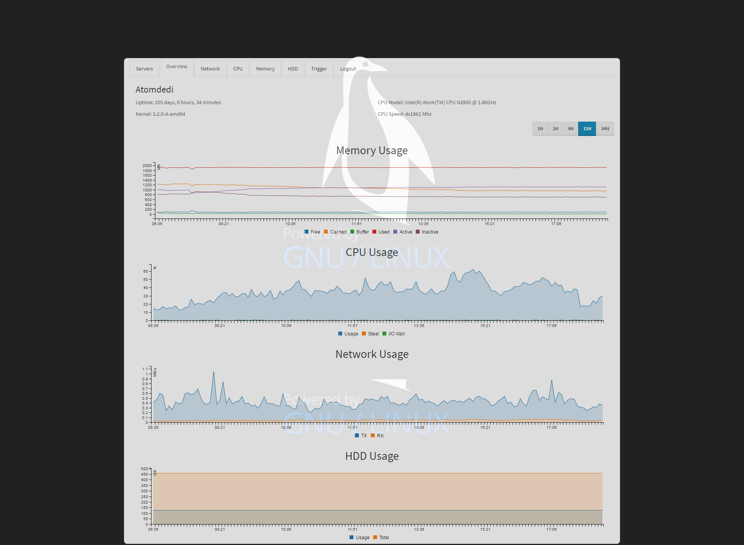This screenshot has width=744, height=545.
Task: Toggle the Cached memory legend swatch
Action: [x=326, y=232]
